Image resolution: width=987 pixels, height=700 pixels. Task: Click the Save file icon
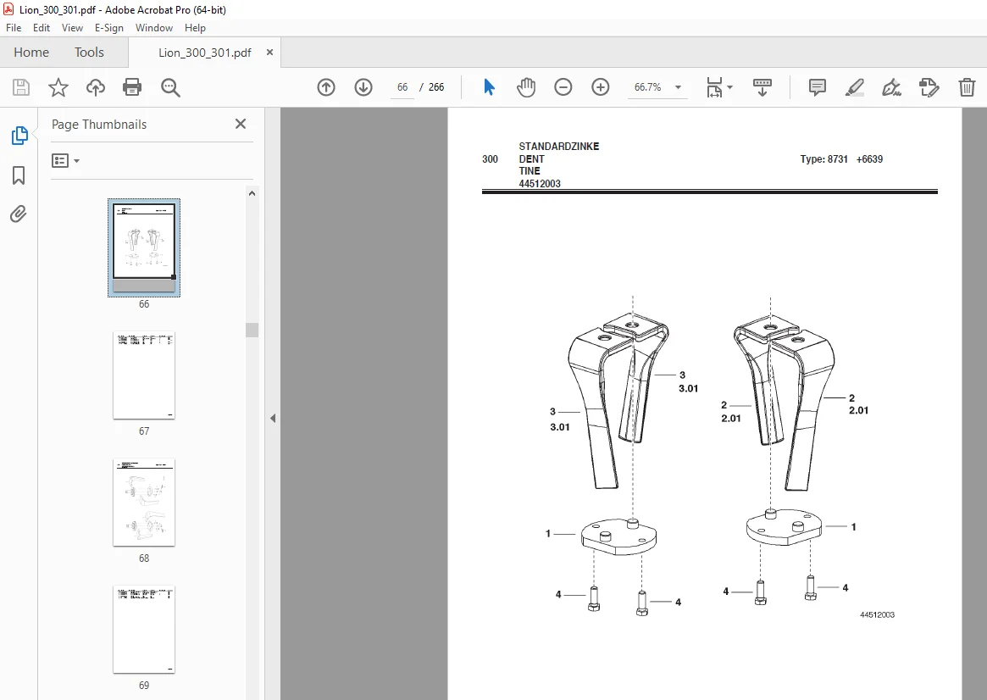(x=21, y=87)
